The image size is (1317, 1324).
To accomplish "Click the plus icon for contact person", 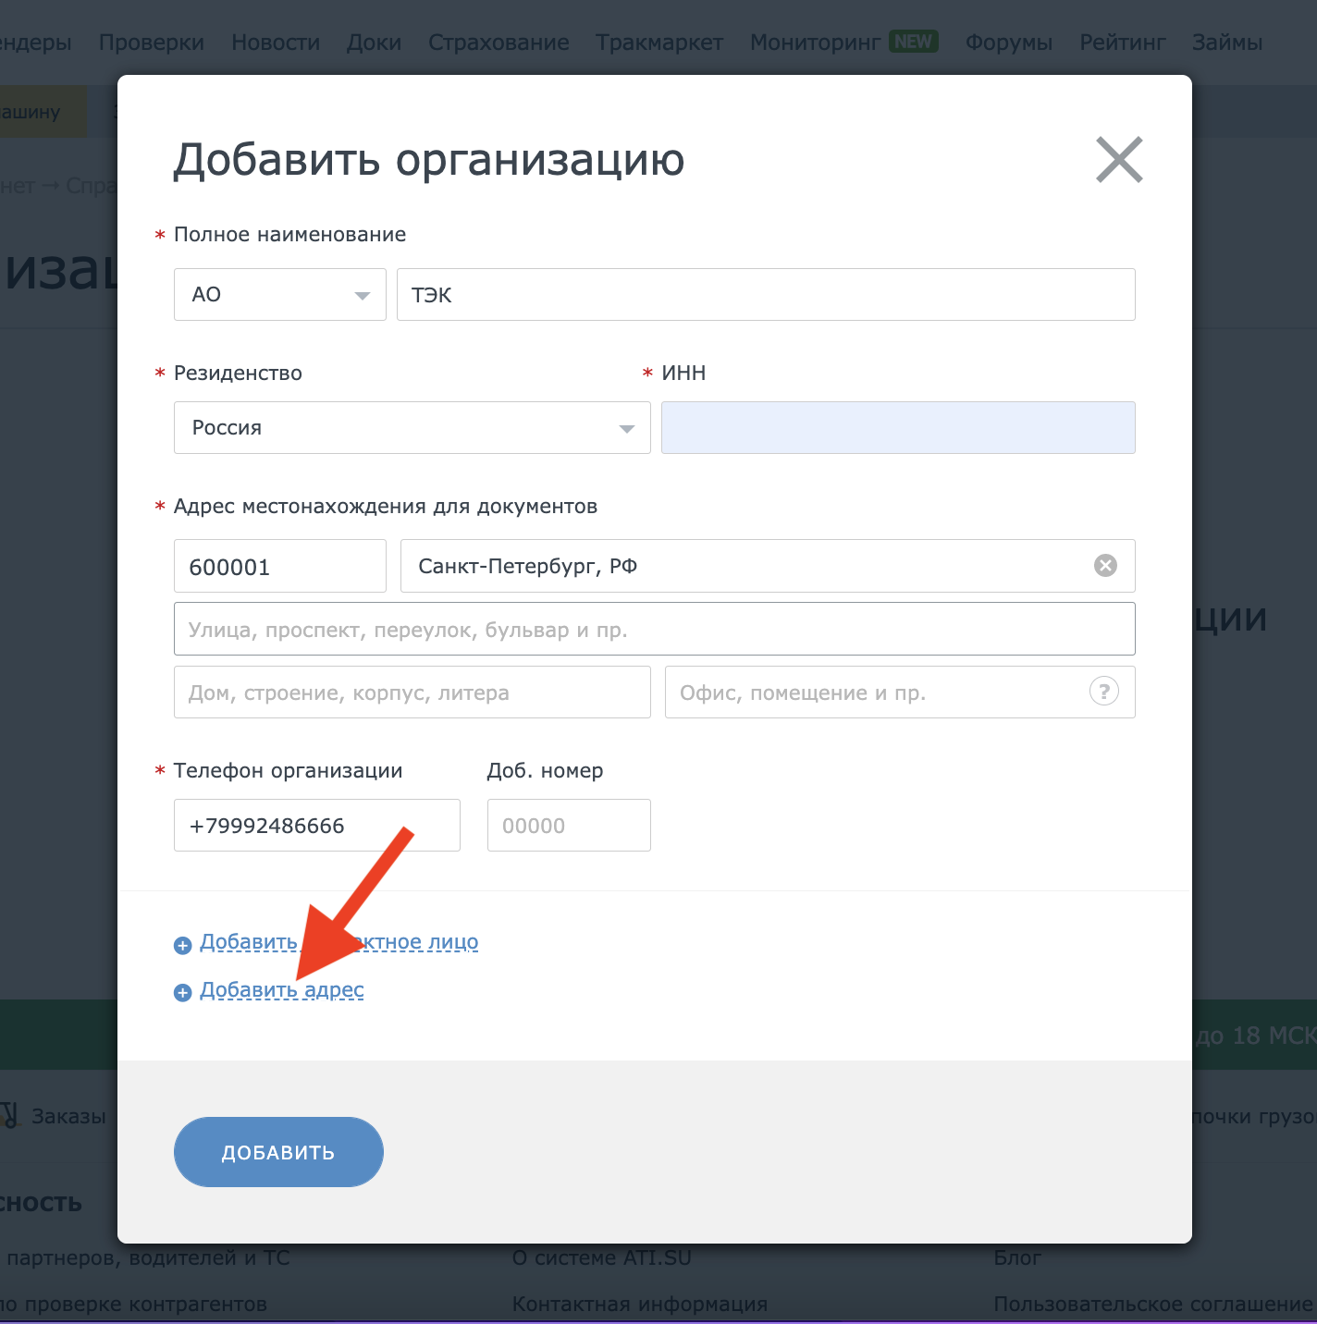I will (x=183, y=945).
